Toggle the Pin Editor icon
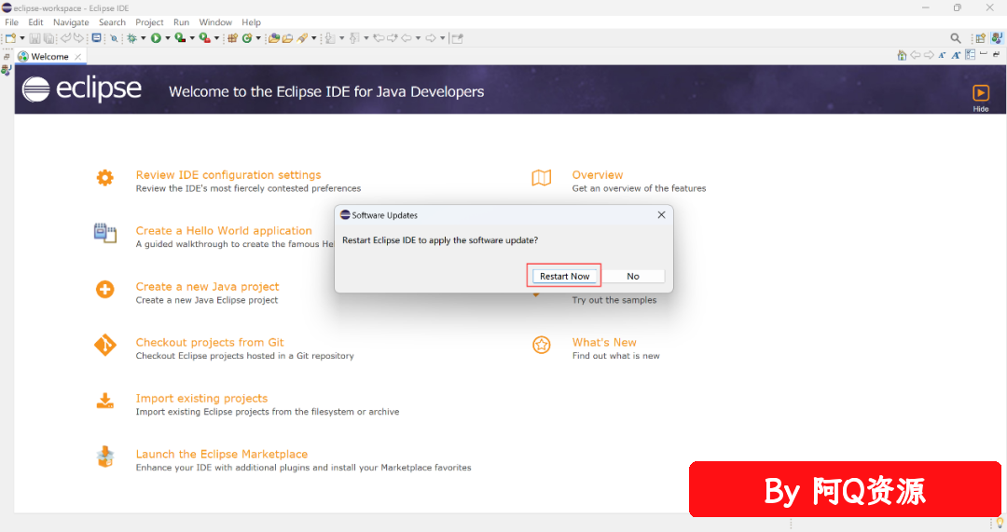The width and height of the screenshot is (1007, 532). 457,38
